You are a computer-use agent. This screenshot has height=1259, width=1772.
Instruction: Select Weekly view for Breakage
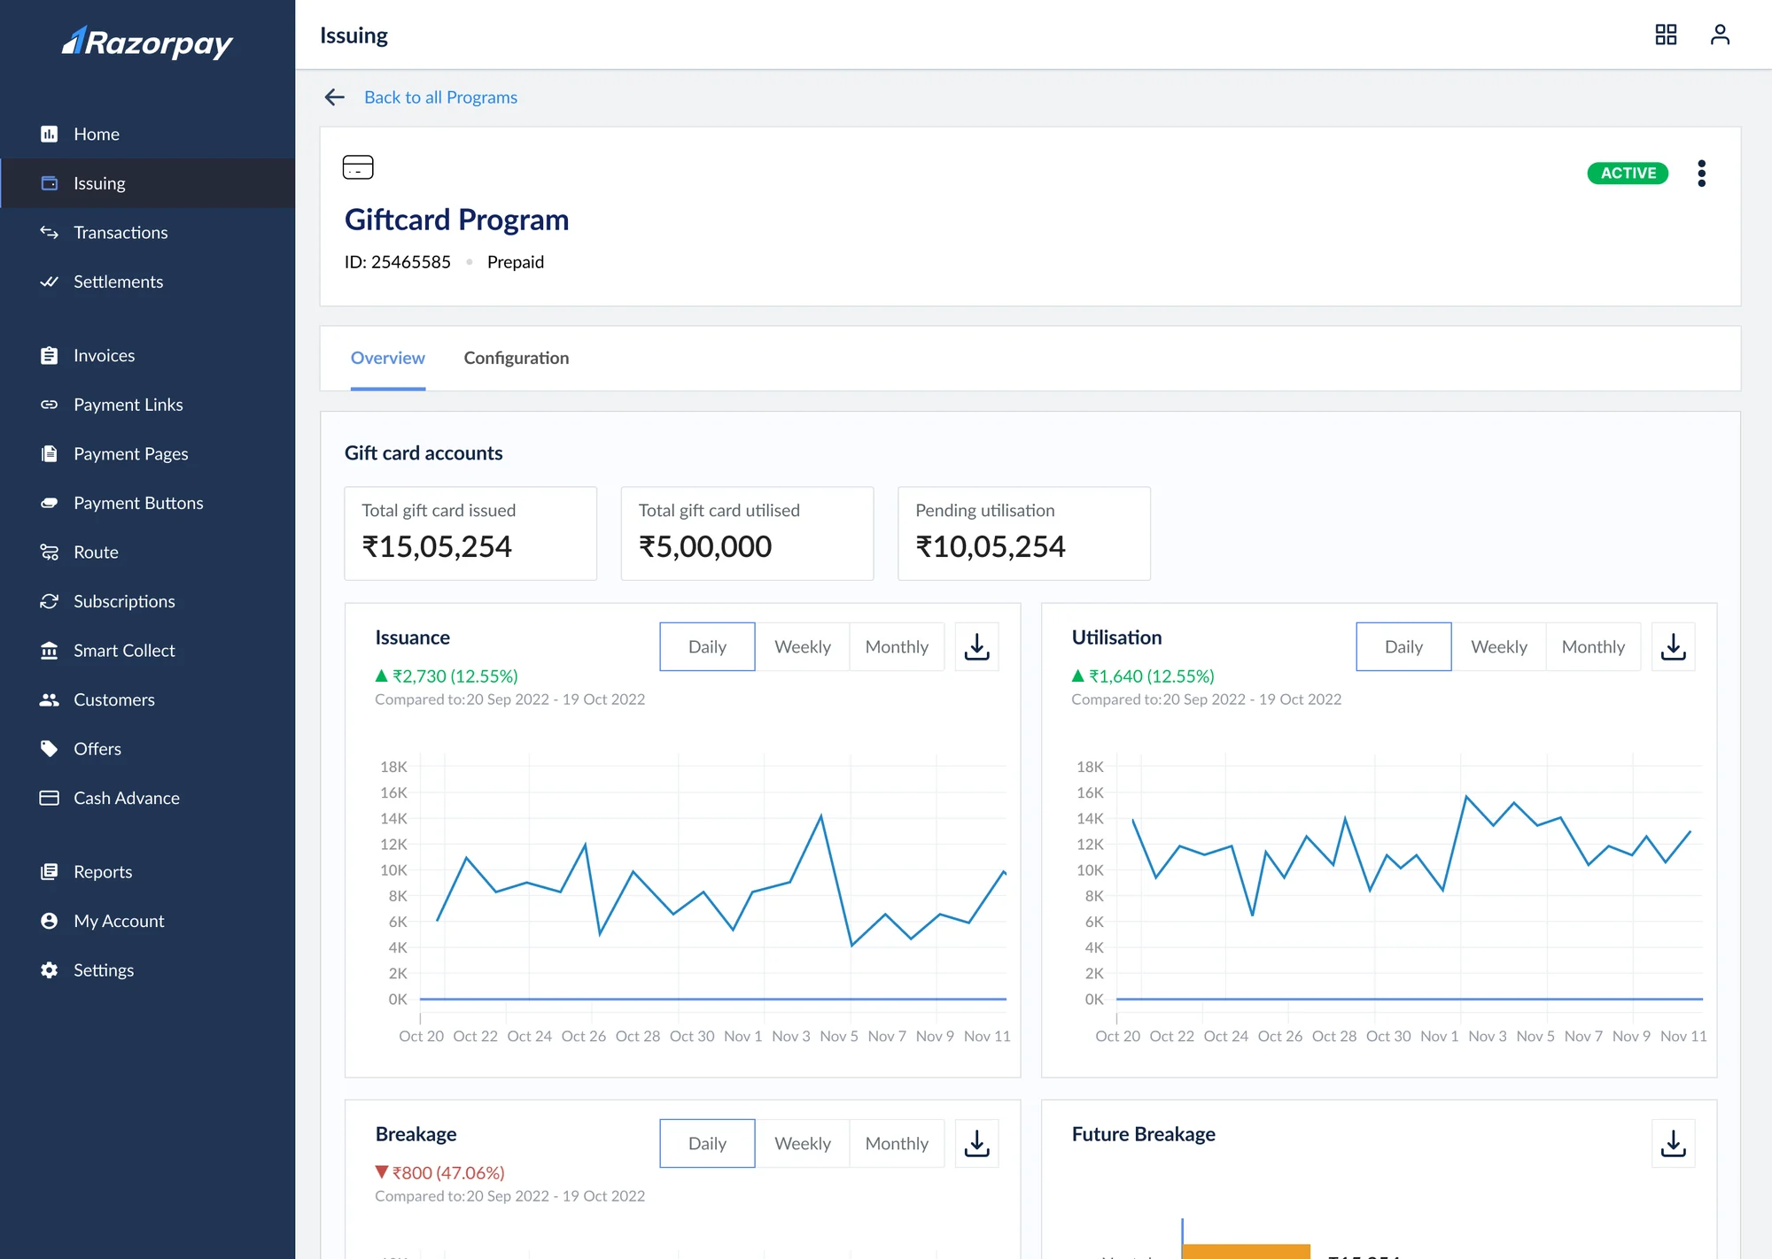click(803, 1144)
